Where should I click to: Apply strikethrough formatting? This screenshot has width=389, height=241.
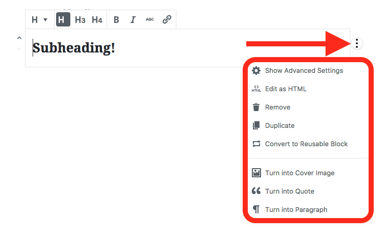click(149, 20)
